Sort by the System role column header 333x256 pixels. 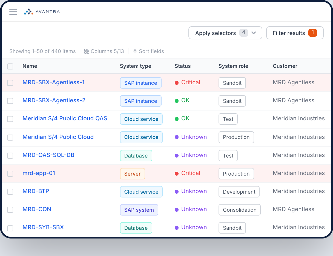coord(233,66)
